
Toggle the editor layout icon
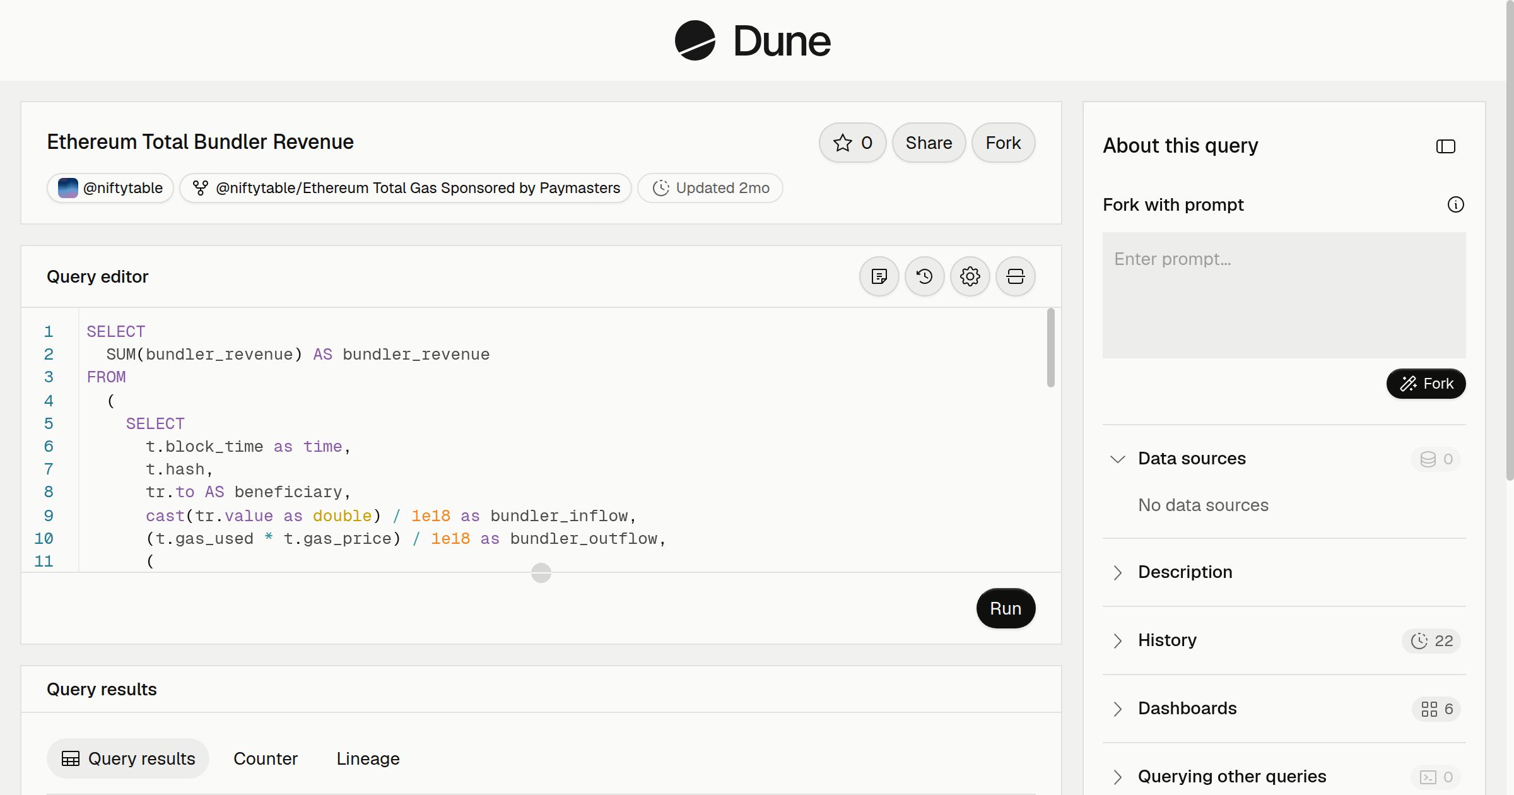1015,276
